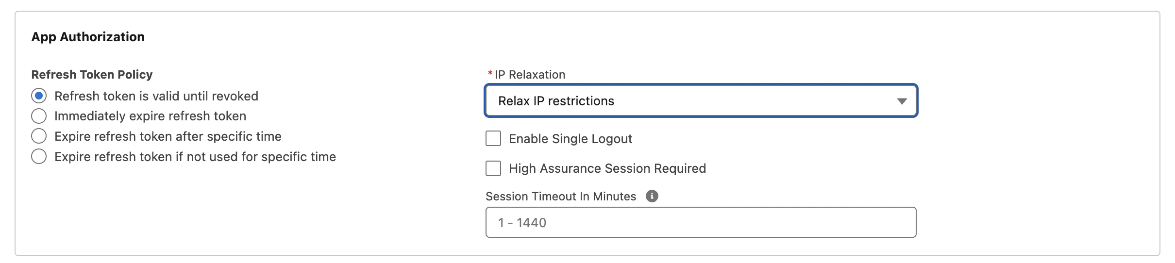Click the 'Enable Single Logout' label text
Image resolution: width=1175 pixels, height=263 pixels.
pyautogui.click(x=570, y=139)
